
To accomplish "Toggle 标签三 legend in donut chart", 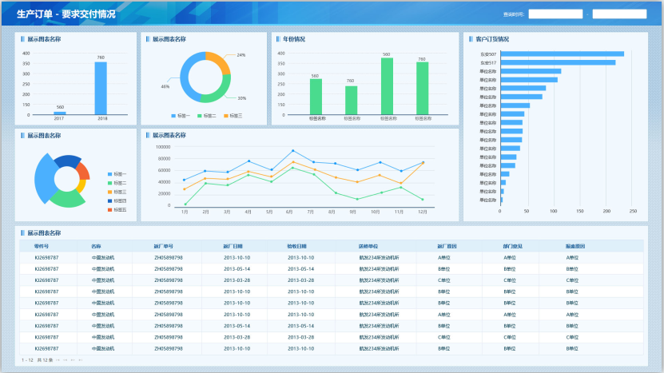I will pyautogui.click(x=232, y=116).
